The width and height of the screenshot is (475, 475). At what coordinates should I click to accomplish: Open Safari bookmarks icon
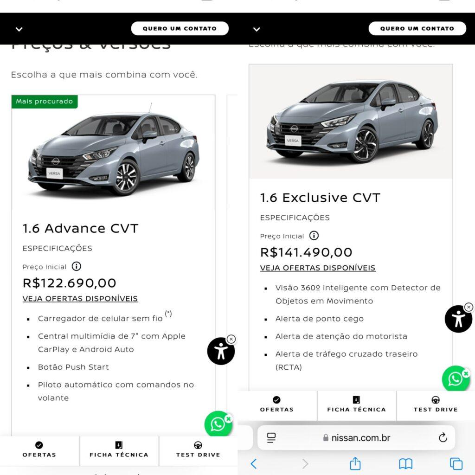405,463
